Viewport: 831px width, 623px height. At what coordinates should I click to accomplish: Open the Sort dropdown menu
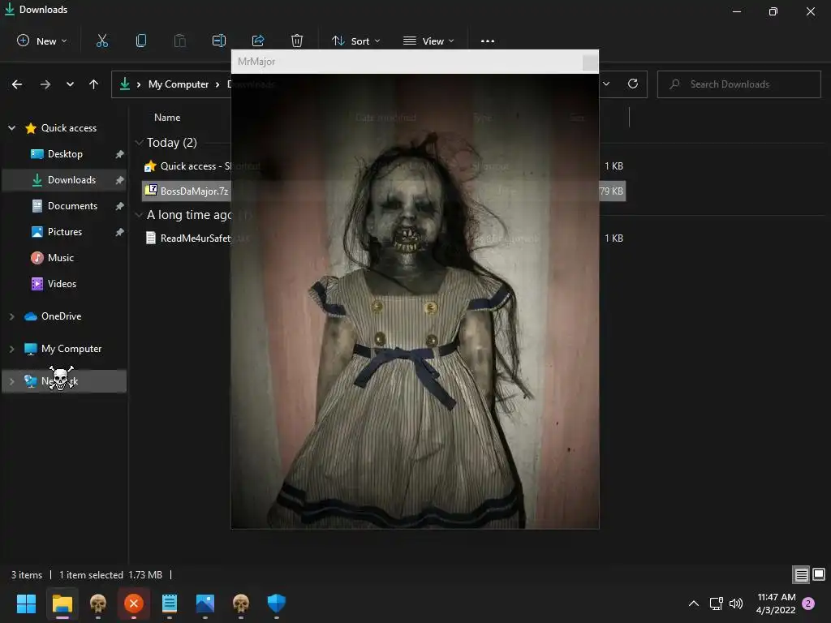click(355, 41)
